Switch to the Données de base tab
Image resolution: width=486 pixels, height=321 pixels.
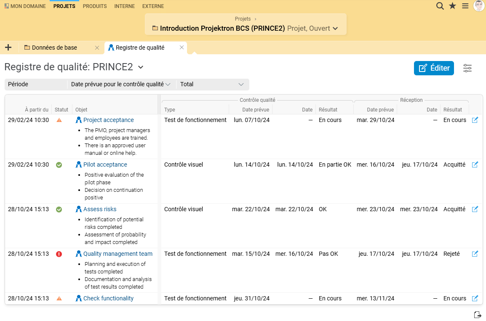click(54, 48)
